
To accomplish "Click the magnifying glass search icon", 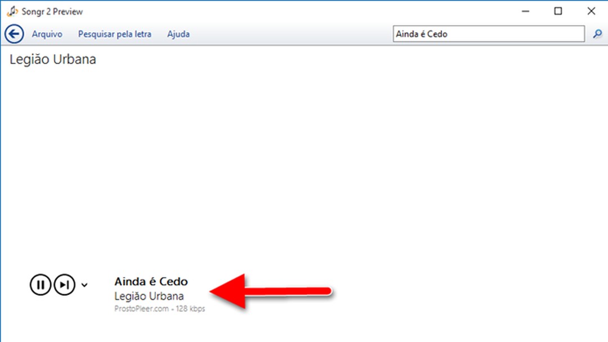I will tap(597, 34).
